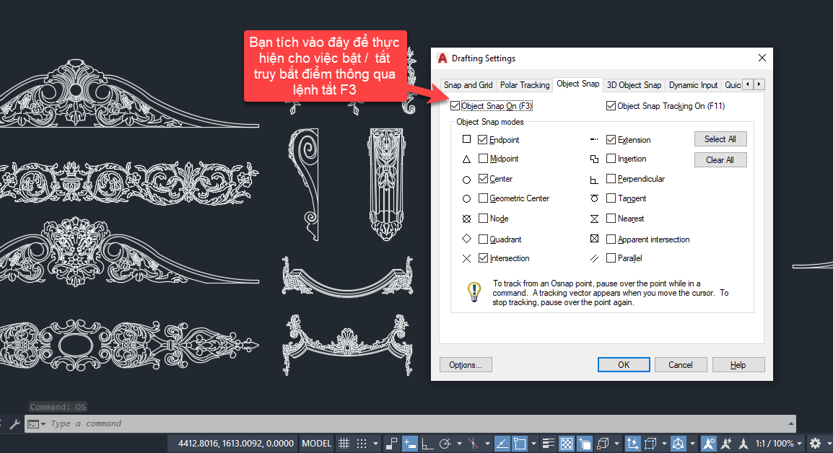Toggle the drawing grid display in status bar
This screenshot has height=453, width=833.
click(x=344, y=444)
